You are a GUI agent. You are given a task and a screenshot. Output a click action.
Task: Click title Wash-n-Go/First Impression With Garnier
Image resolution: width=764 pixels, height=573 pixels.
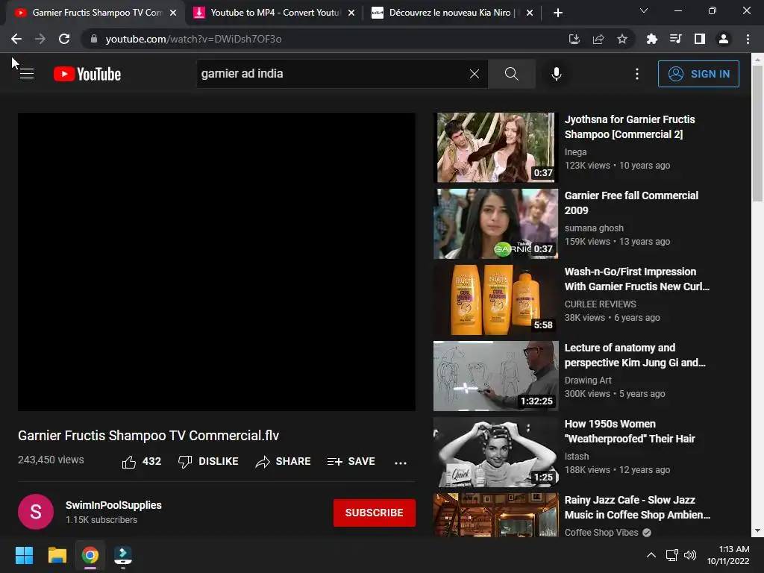coord(637,279)
